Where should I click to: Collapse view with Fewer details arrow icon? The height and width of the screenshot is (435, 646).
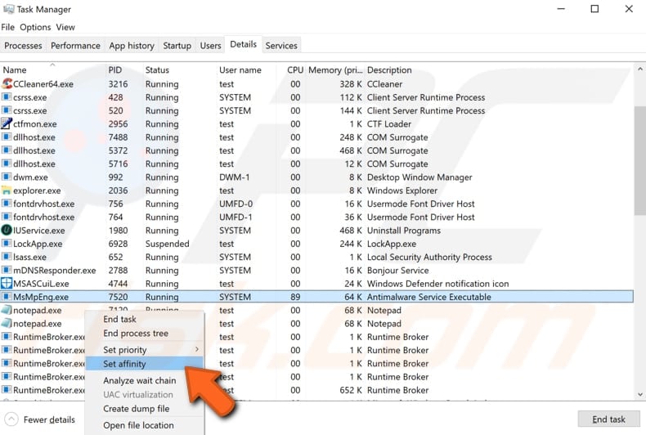coord(11,419)
